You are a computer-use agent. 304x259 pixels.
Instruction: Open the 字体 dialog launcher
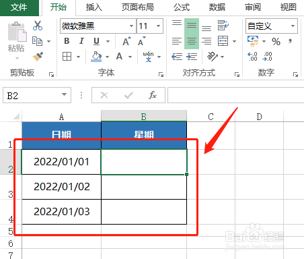point(161,74)
